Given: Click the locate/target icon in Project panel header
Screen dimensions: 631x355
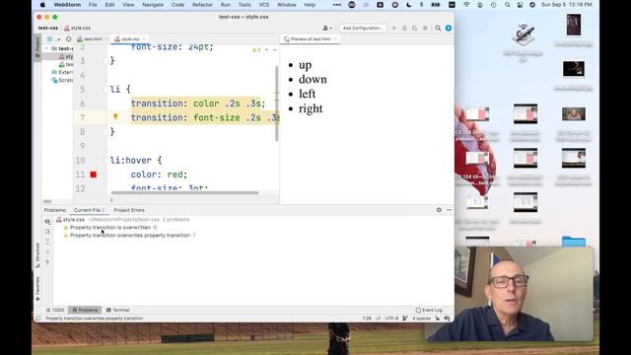Looking at the screenshot, I should tap(68, 39).
